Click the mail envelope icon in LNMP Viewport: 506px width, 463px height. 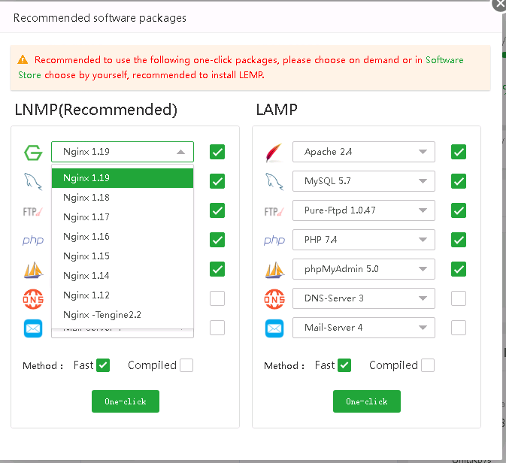click(33, 328)
